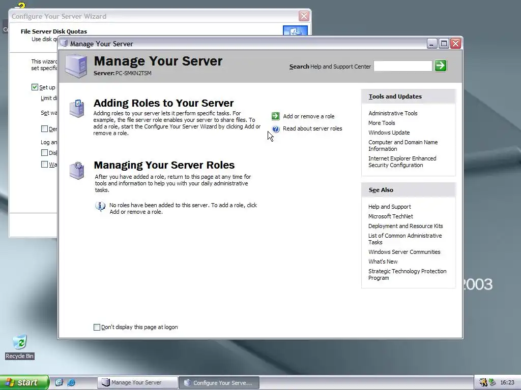Open Internet Explorer Enhanced Security Configuration link
The height and width of the screenshot is (390, 521).
pyautogui.click(x=402, y=162)
